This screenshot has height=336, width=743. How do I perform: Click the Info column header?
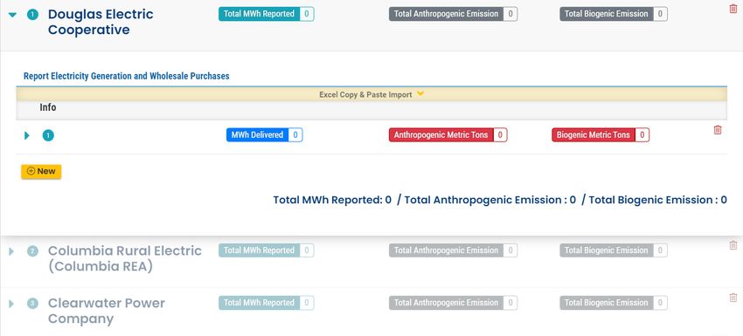pyautogui.click(x=48, y=107)
